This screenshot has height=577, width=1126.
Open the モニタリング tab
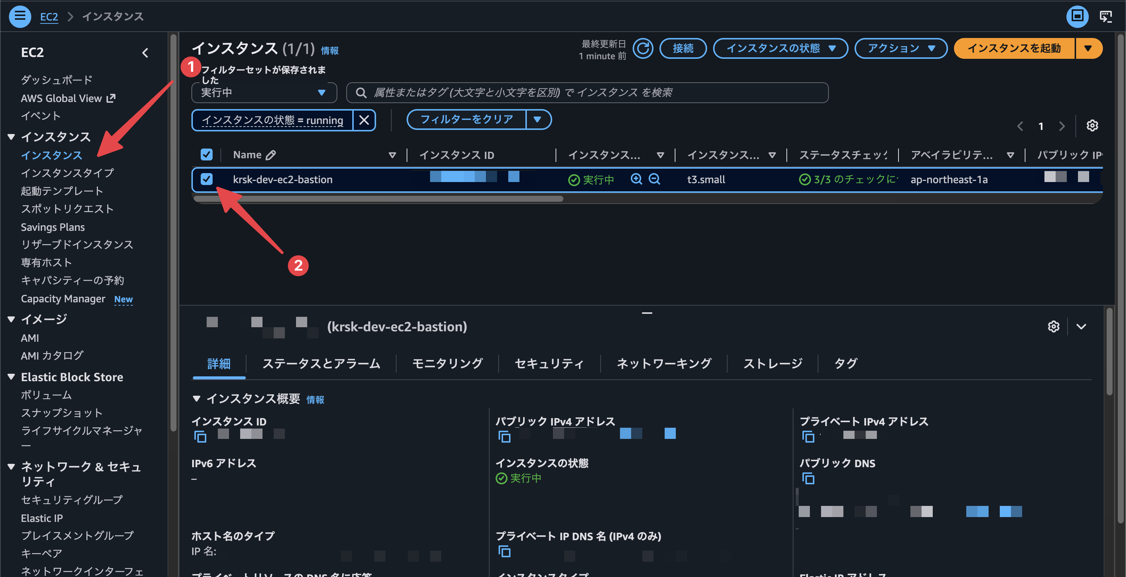pyautogui.click(x=447, y=364)
